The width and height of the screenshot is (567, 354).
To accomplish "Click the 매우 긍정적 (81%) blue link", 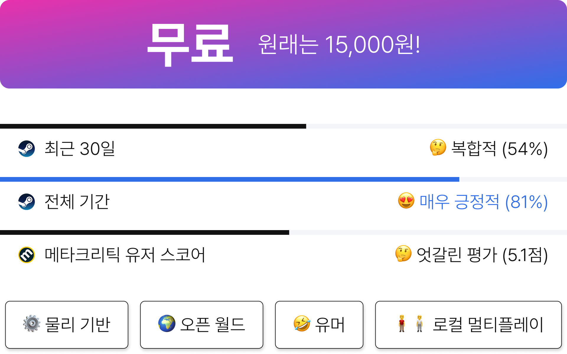I will 483,202.
